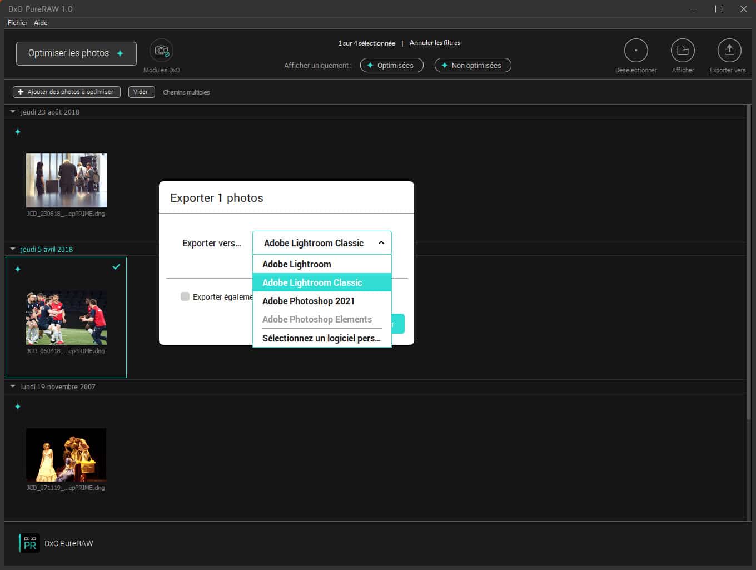
Task: Click selection checkmark on JCD_050418 photo
Action: point(116,267)
